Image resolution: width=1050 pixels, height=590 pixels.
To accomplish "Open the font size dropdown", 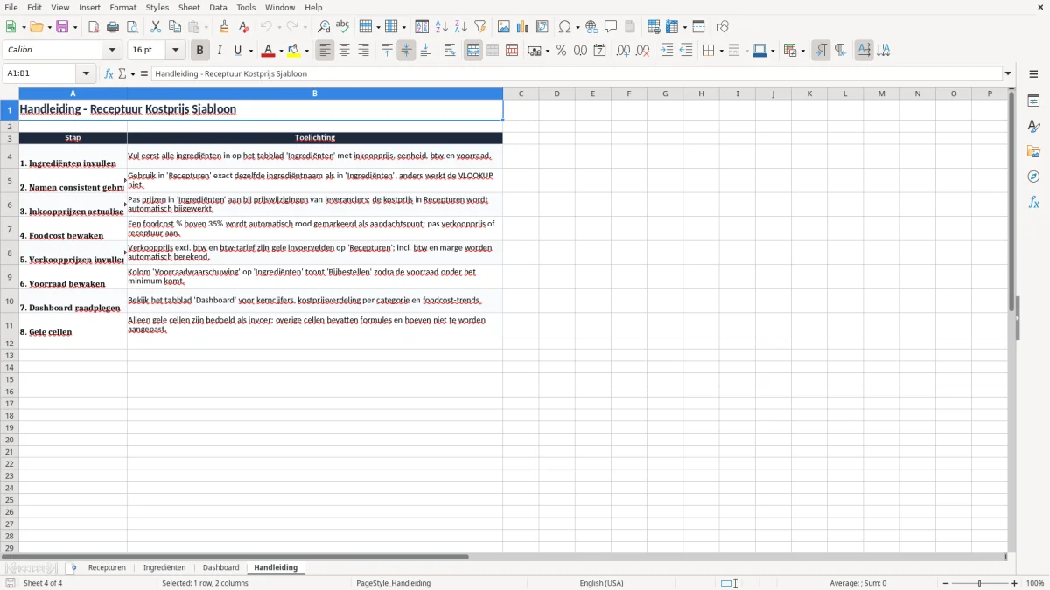I will [175, 51].
